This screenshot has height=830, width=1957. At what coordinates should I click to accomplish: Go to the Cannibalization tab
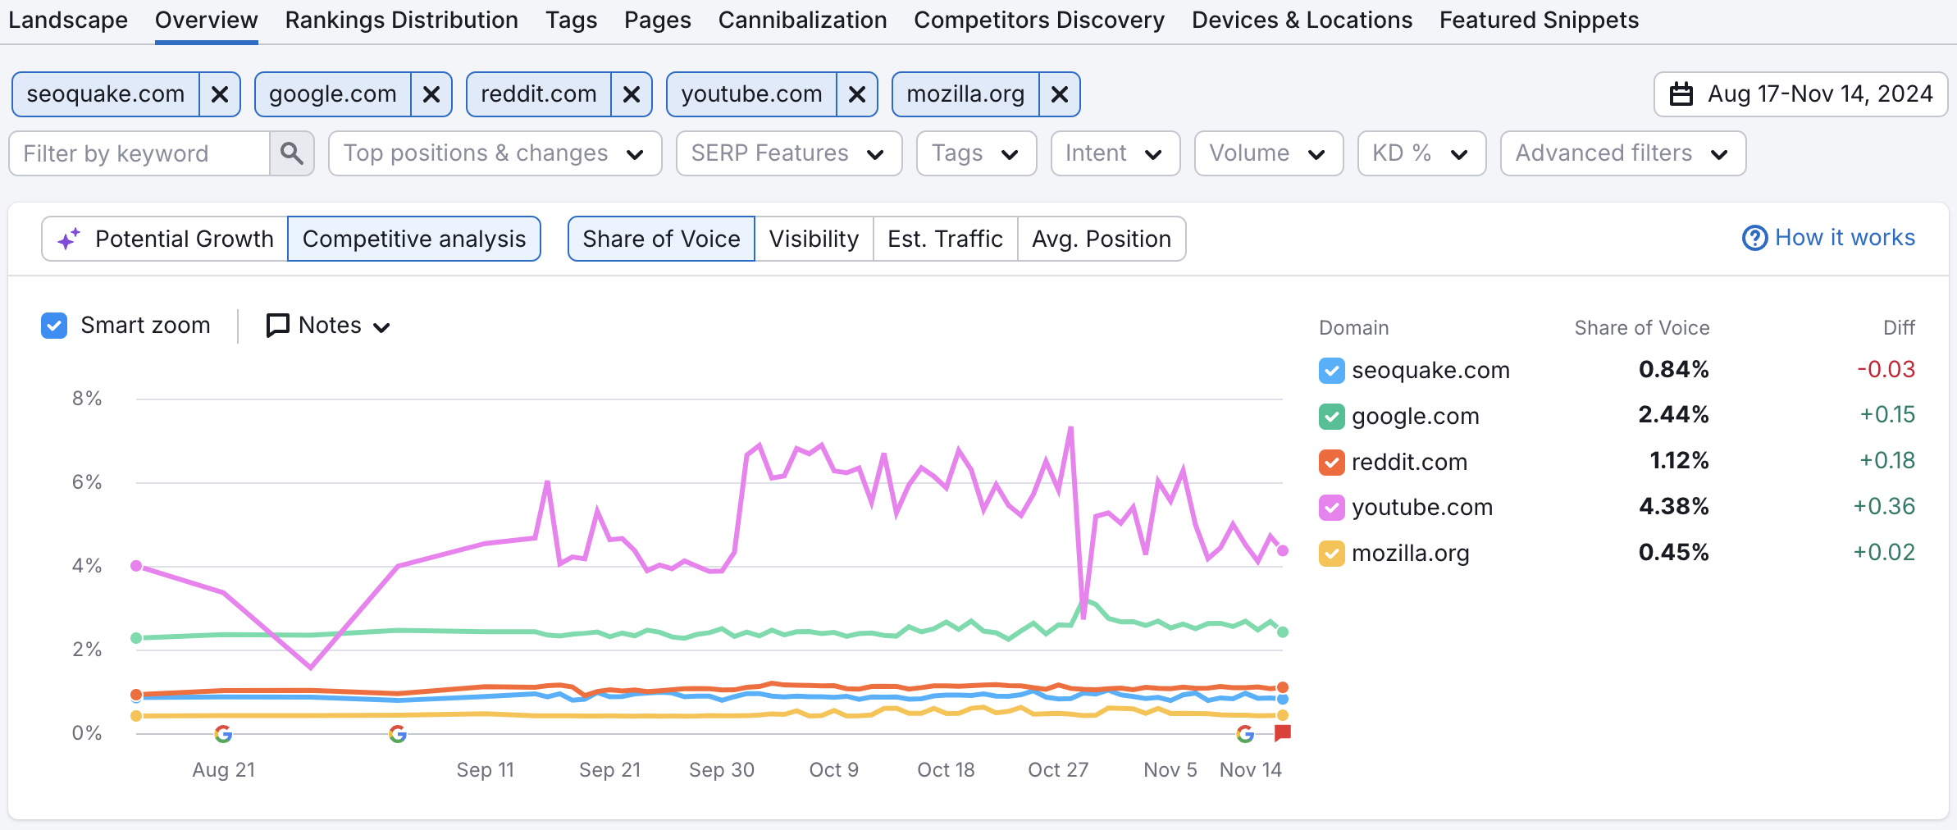click(x=803, y=21)
